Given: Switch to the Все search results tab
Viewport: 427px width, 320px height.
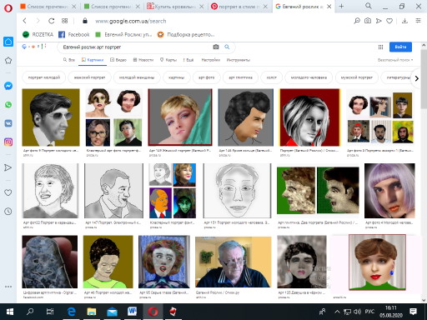Looking at the screenshot, I should click(x=69, y=60).
